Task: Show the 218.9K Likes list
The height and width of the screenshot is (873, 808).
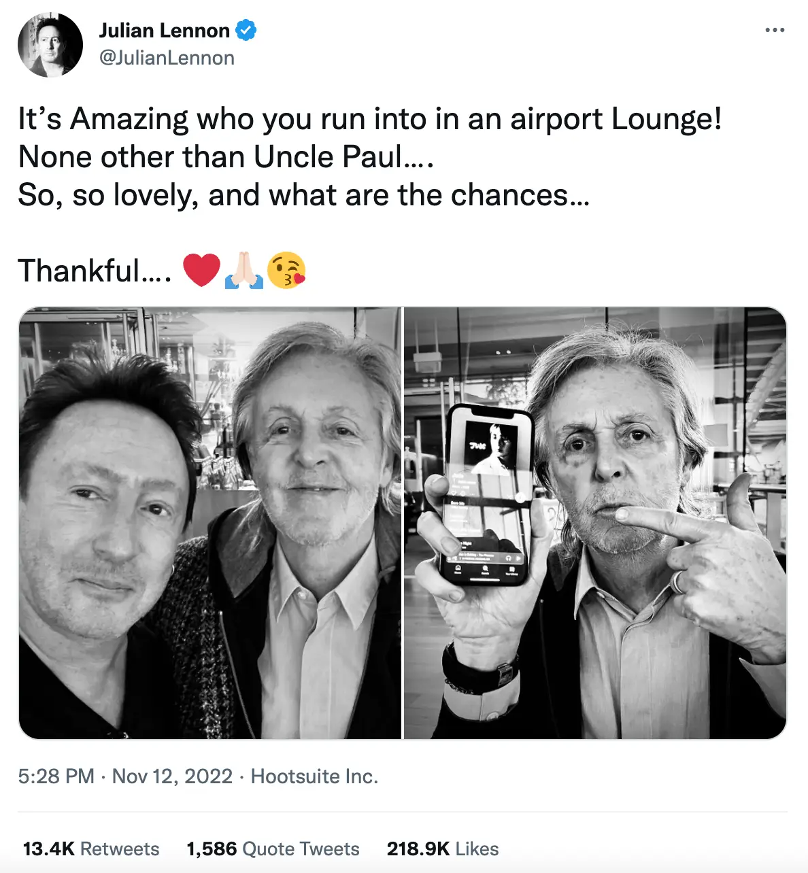Action: pyautogui.click(x=442, y=849)
